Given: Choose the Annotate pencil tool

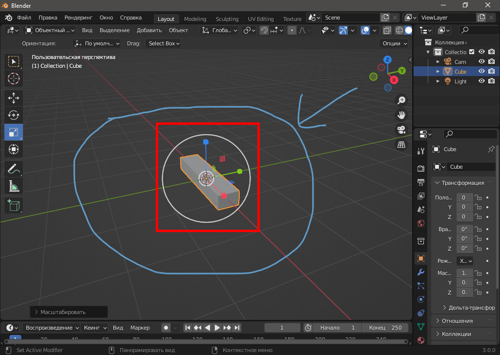Looking at the screenshot, I should coord(14,169).
